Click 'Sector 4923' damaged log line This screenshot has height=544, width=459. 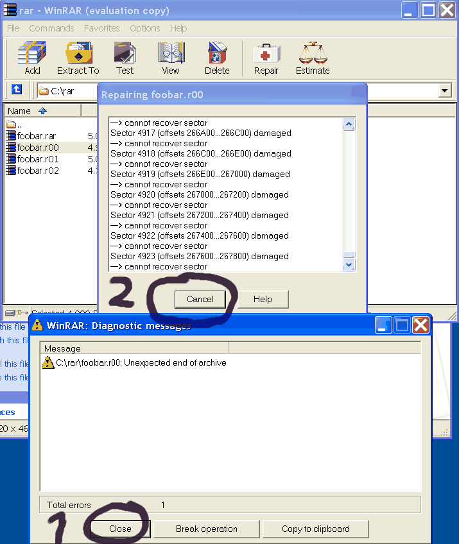199,256
